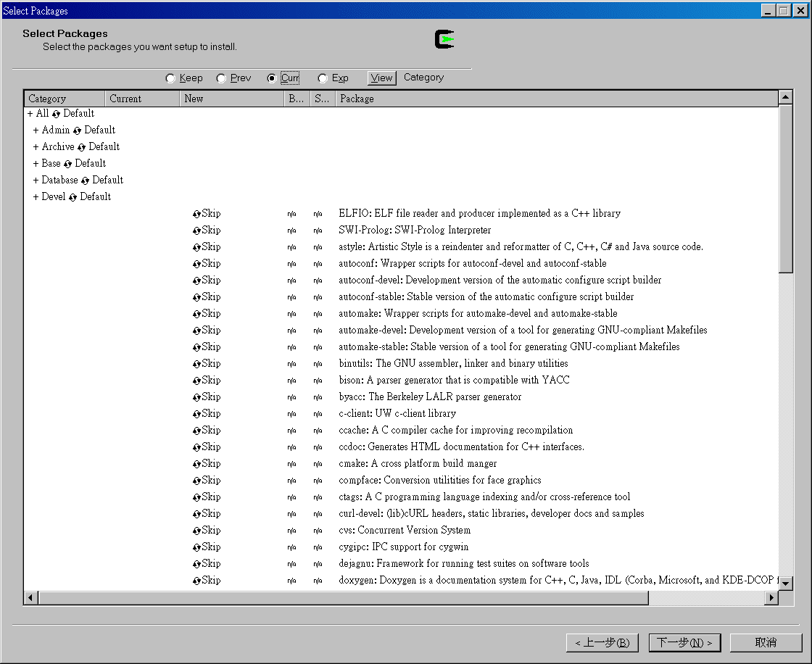The width and height of the screenshot is (812, 664).
Task: Click cycle icon for bison package
Action: (196, 381)
